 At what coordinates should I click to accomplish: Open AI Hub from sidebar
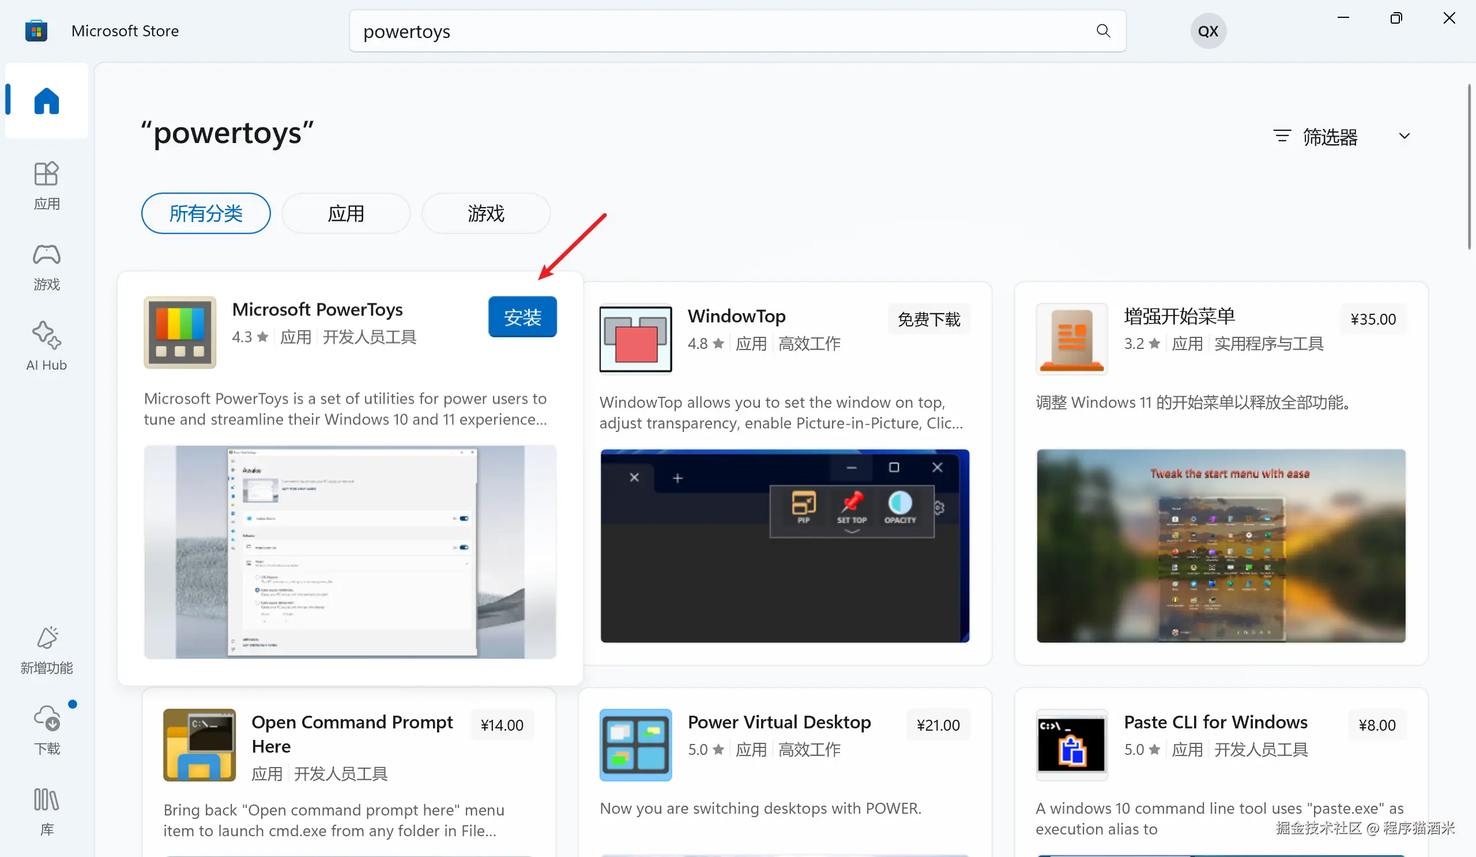click(x=47, y=346)
